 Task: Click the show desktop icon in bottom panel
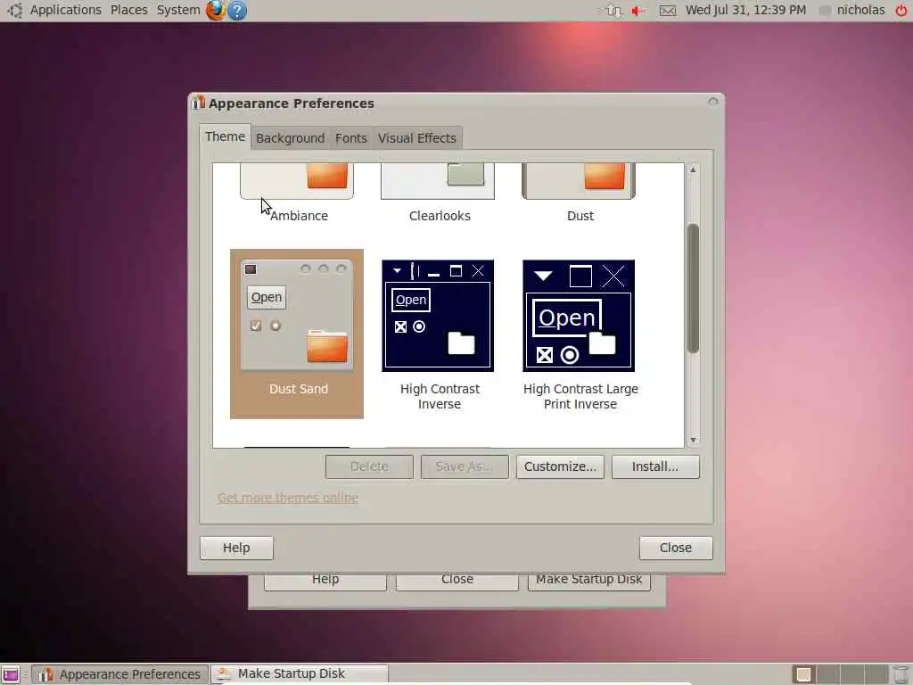(x=11, y=674)
